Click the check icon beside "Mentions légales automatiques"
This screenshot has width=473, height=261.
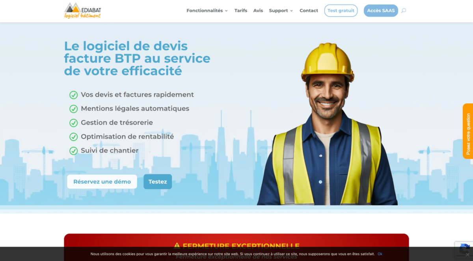click(x=74, y=109)
